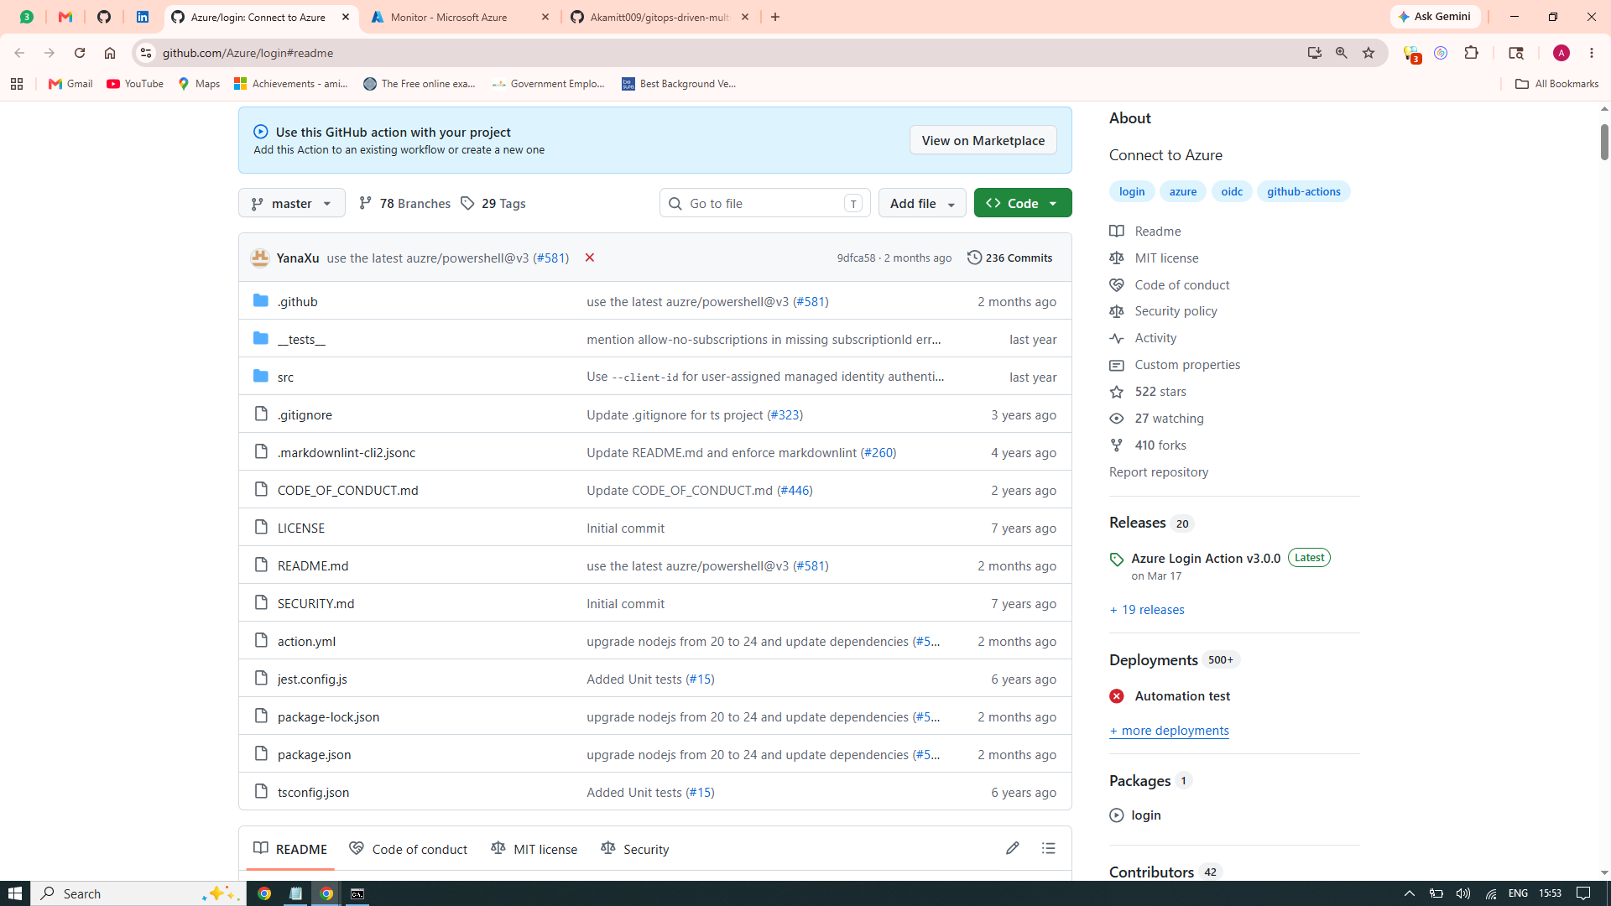The width and height of the screenshot is (1611, 906).
Task: Open the notification center icon
Action: pyautogui.click(x=1583, y=893)
